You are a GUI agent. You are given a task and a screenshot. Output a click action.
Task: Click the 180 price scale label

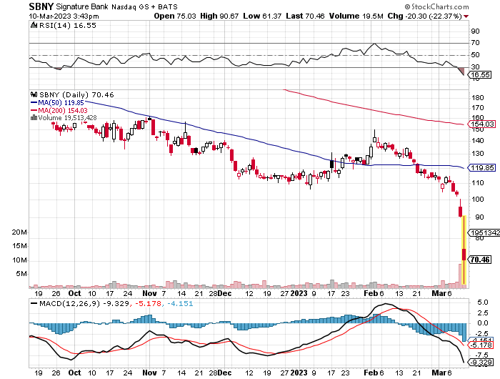tap(477, 98)
